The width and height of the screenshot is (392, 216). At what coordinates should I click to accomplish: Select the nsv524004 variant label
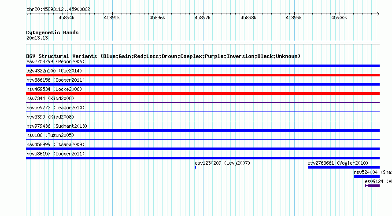pyautogui.click(x=373, y=172)
